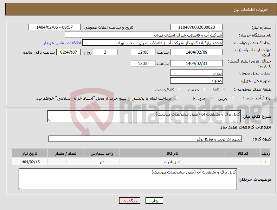
Task: Click the چاپ print button
Action: pyautogui.click(x=154, y=201)
